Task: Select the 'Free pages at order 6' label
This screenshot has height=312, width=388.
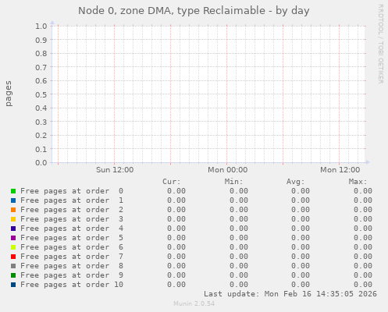Action: [x=72, y=247]
